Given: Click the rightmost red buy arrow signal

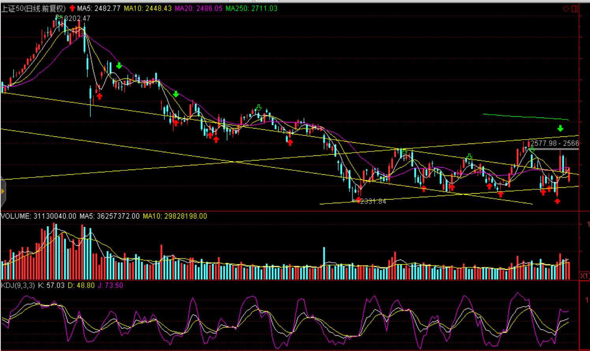Looking at the screenshot, I should pyautogui.click(x=557, y=201).
